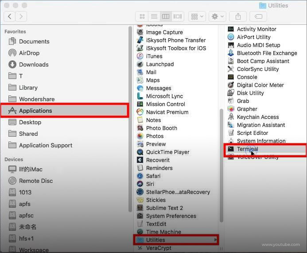Screen dimensions: 307x253
Task: Open Library in the sidebar
Action: coord(23,88)
